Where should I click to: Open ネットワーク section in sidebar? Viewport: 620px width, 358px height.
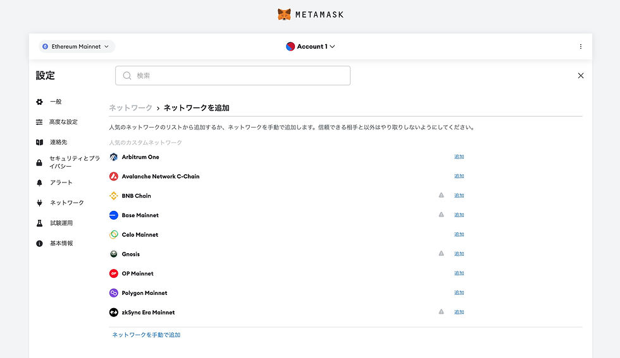click(x=67, y=203)
